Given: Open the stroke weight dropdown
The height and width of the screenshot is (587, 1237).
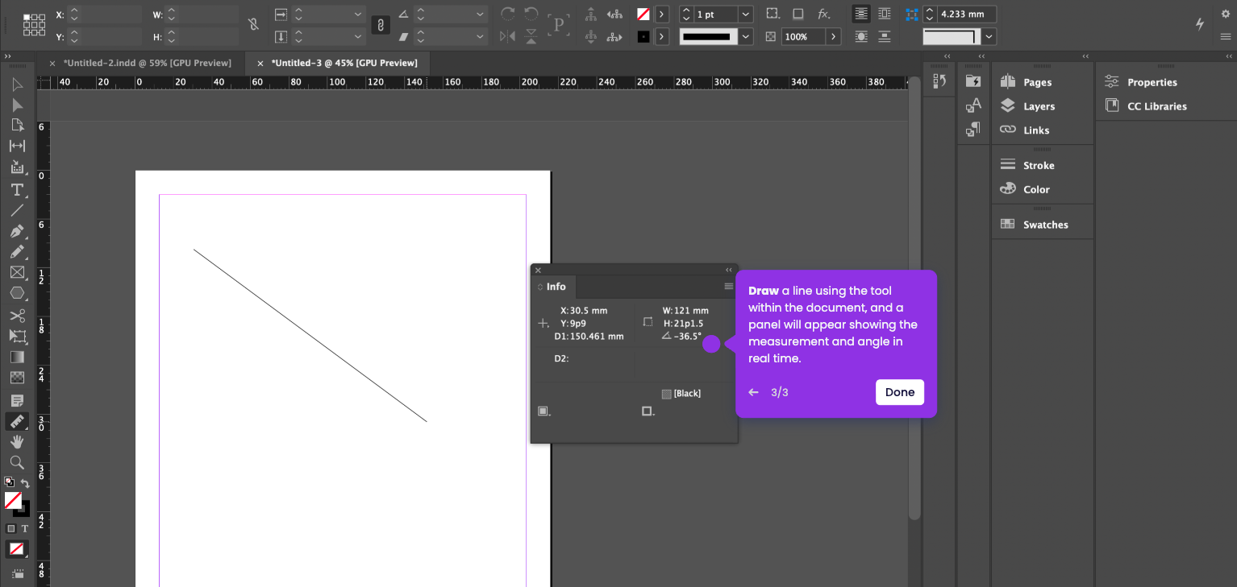Looking at the screenshot, I should click(746, 14).
